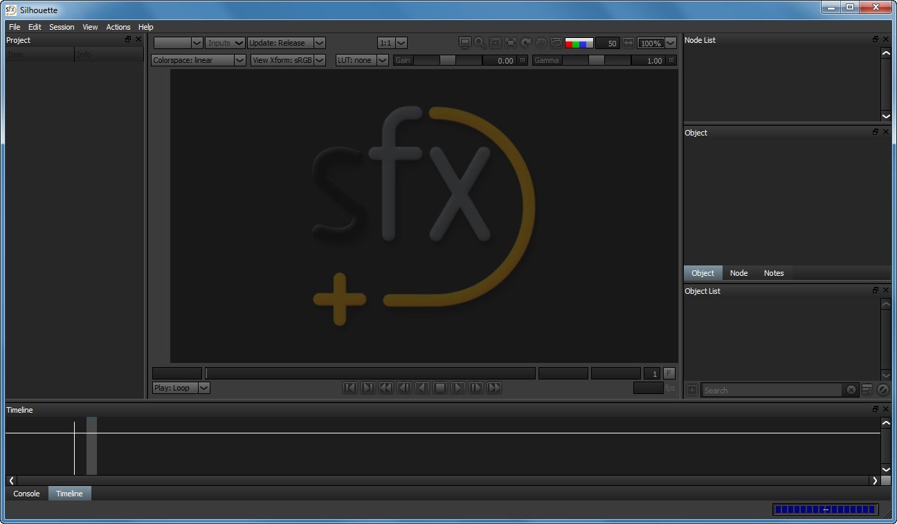Open the 100% zoom dropdown
Image resolution: width=897 pixels, height=524 pixels.
[x=657, y=43]
